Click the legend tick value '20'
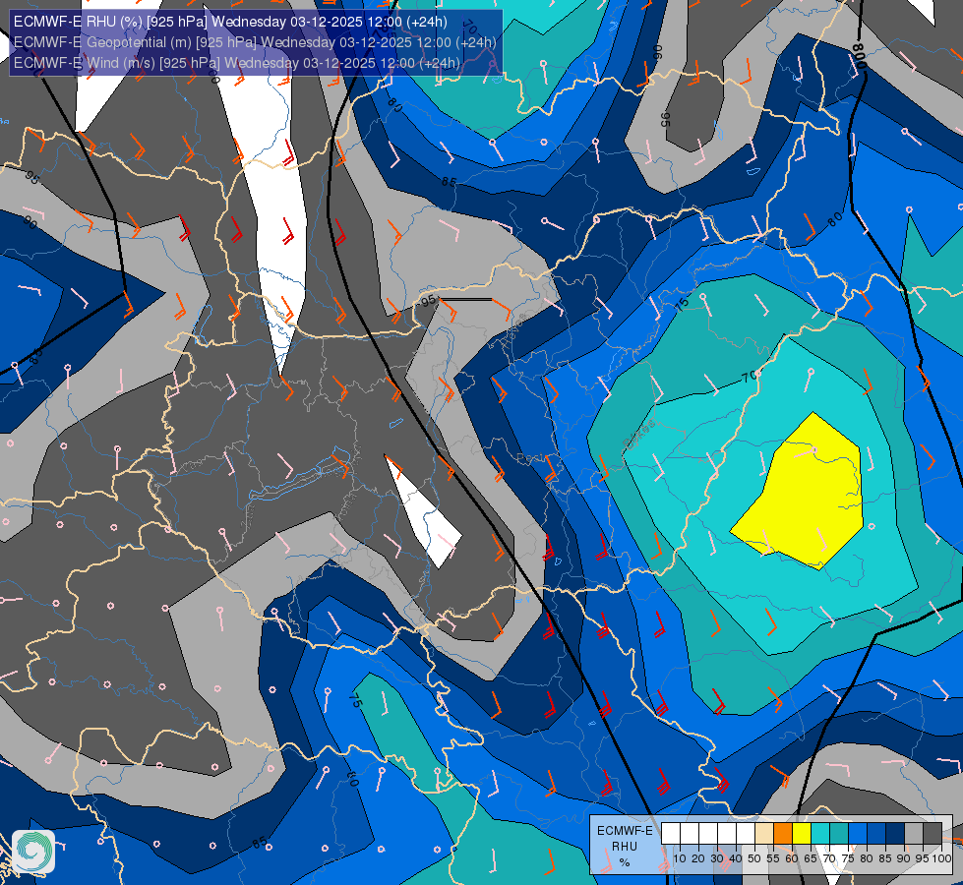 point(698,858)
